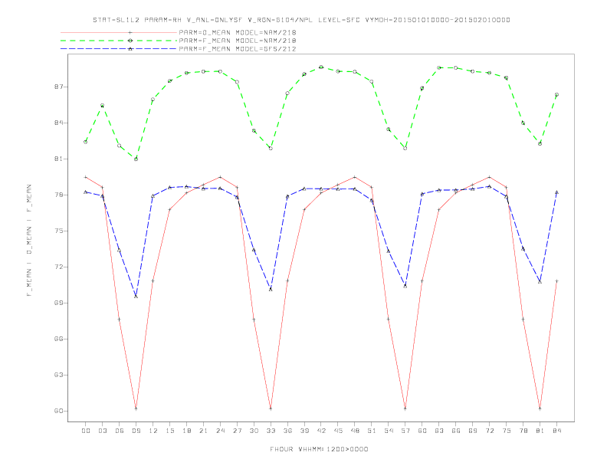The width and height of the screenshot is (607, 469).
Task: Select legend entry PARM=O_MEAN MODEL=NAM/218
Action: coord(238,32)
